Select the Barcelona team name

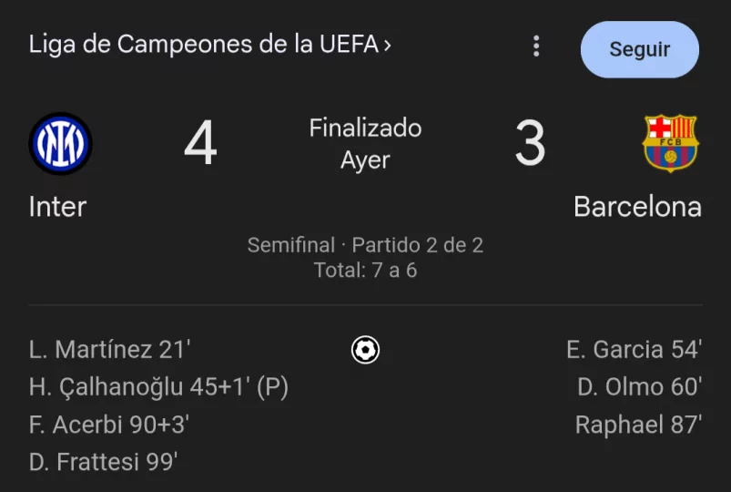pyautogui.click(x=638, y=207)
